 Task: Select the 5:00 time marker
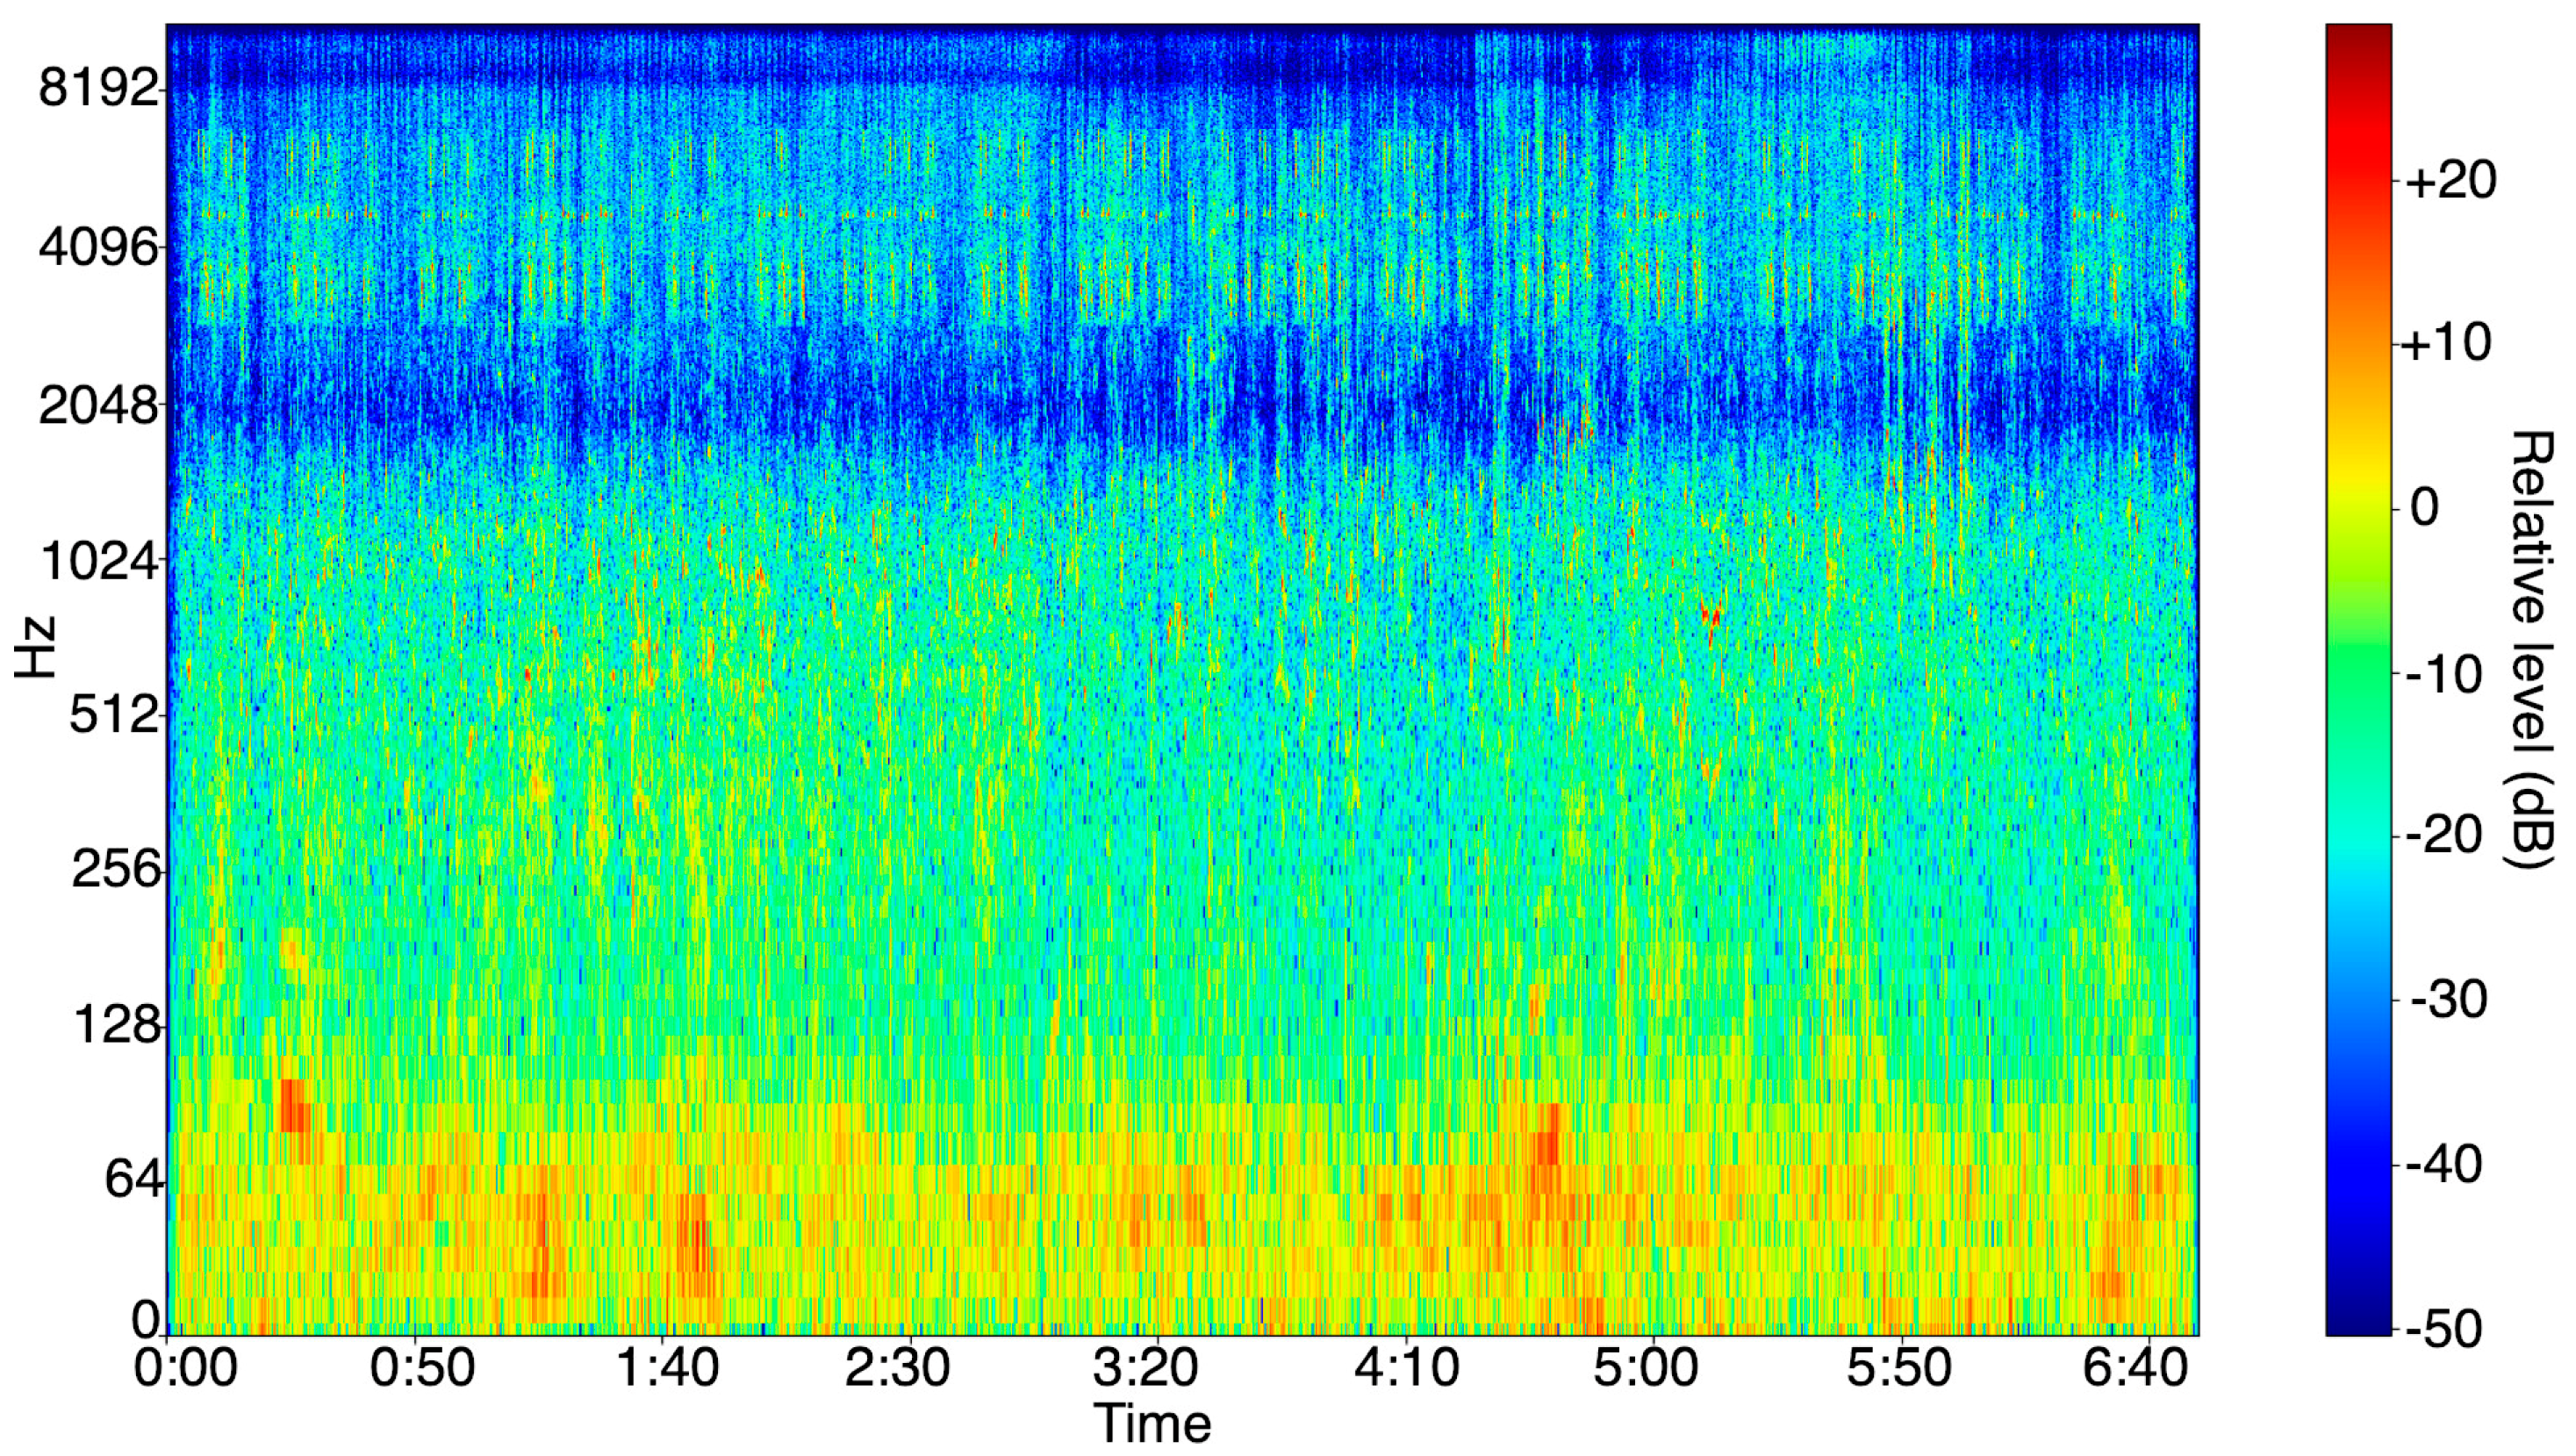click(x=1645, y=1368)
